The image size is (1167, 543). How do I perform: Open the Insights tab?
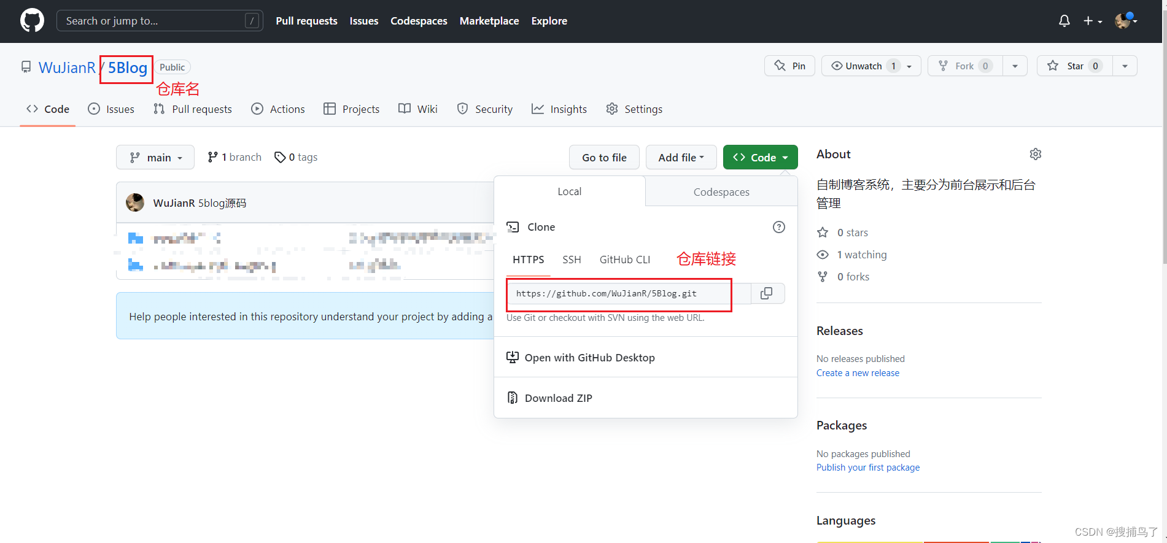pyautogui.click(x=559, y=109)
